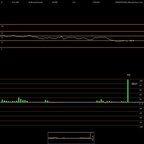Viewport: 144px width, 144px height.
Task: Click the 98 label in mini chart
Action: (x=93, y=137)
